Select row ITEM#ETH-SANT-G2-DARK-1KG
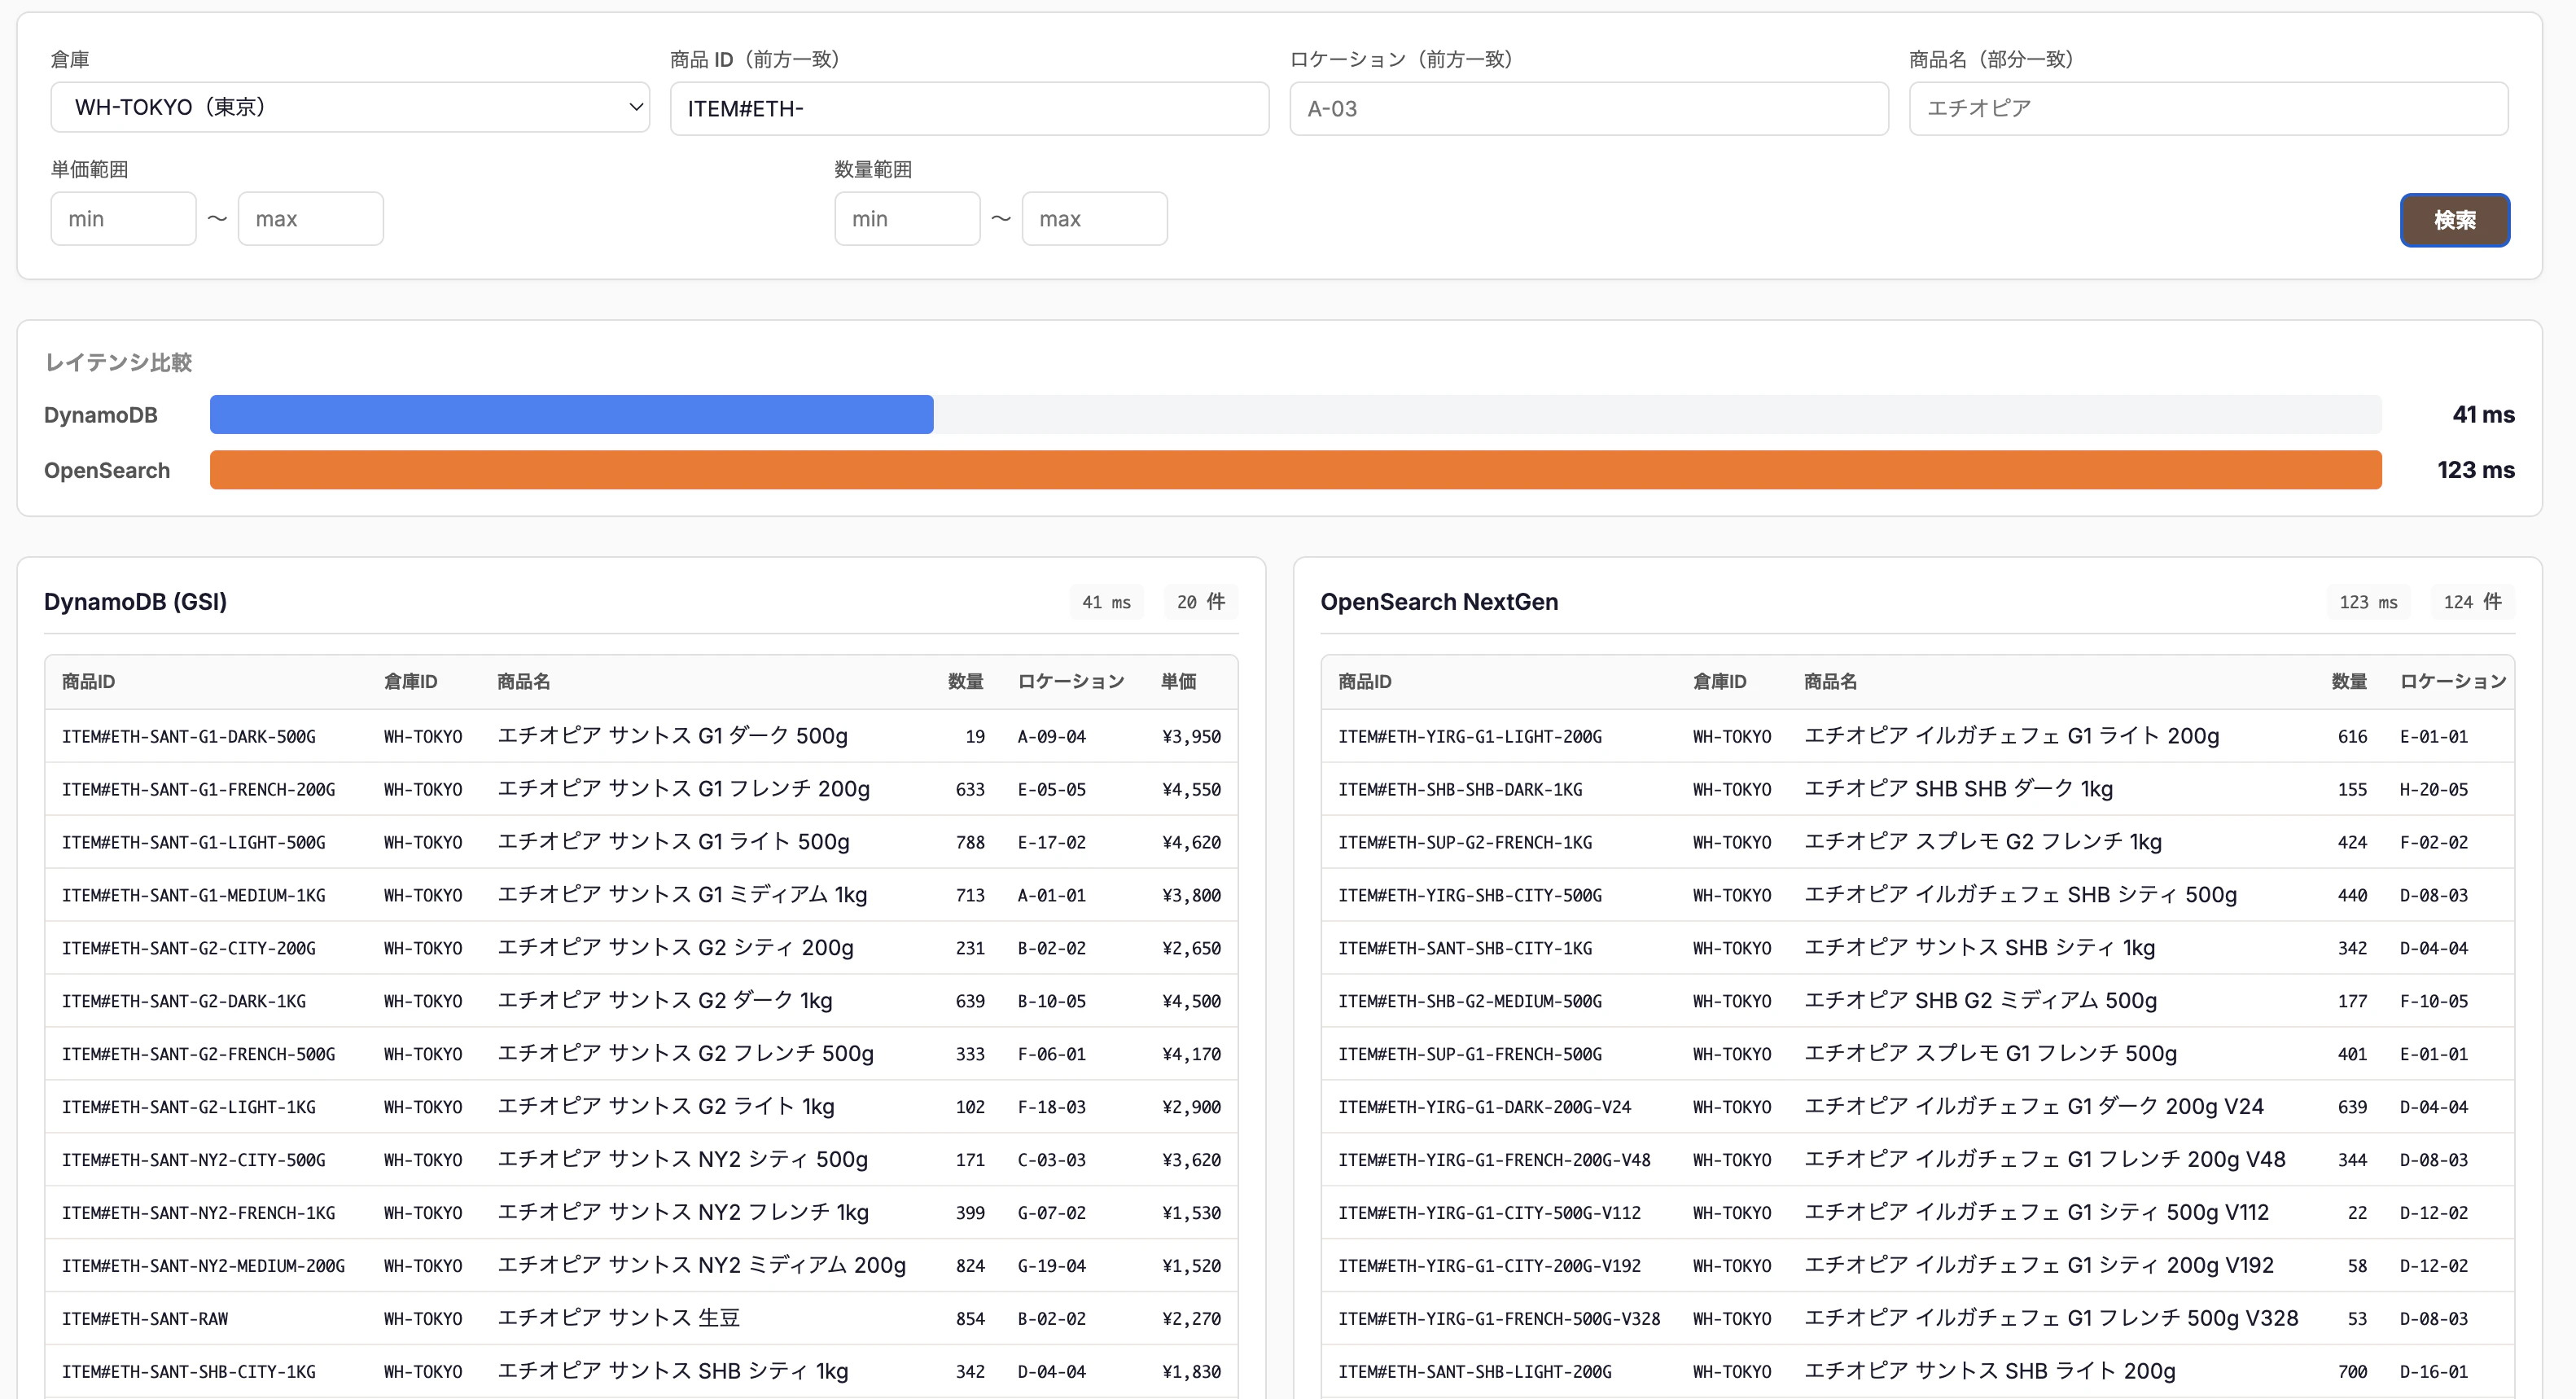2576x1399 pixels. coord(641,1001)
